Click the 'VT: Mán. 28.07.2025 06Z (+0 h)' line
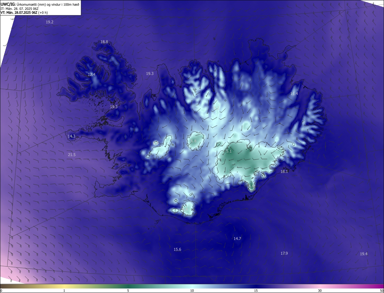This screenshot has height=293, width=384. (x=24, y=13)
